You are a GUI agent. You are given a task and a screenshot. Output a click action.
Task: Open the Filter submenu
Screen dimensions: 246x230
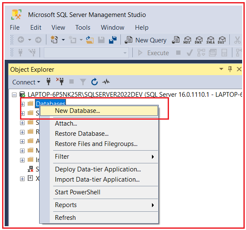[99, 157]
